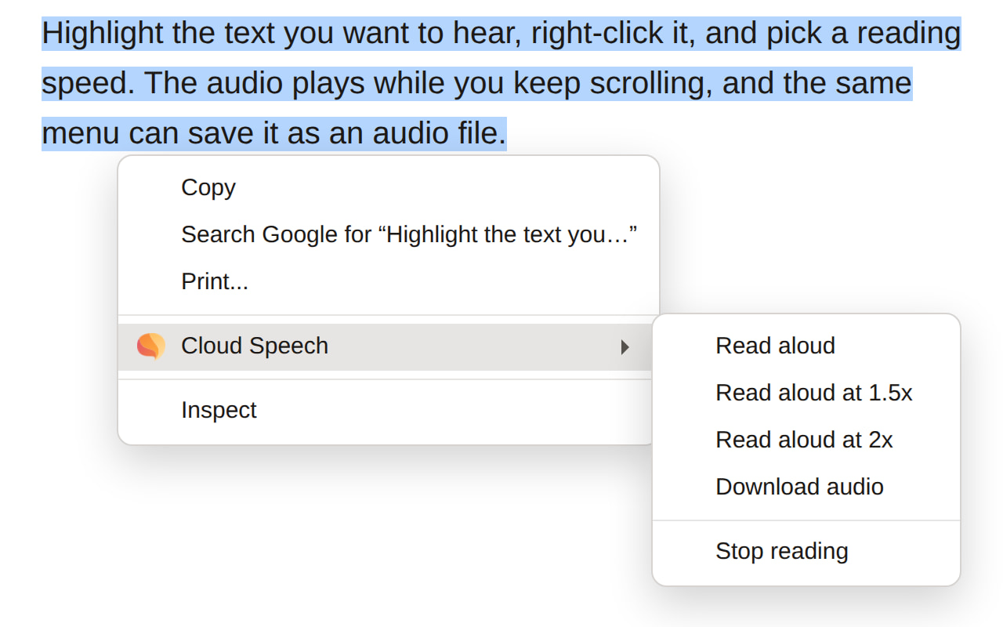Choose Copy from the context menu
The width and height of the screenshot is (1003, 627).
point(389,187)
